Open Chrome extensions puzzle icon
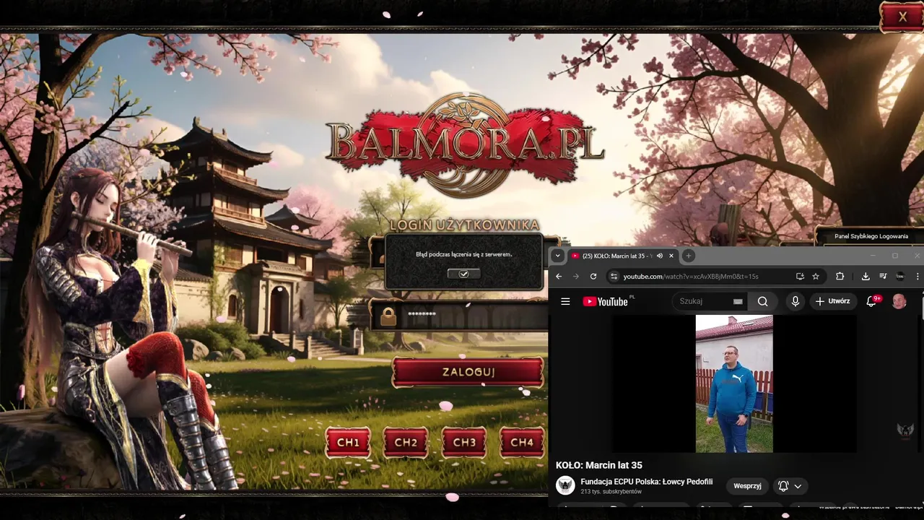This screenshot has height=520, width=924. point(840,276)
